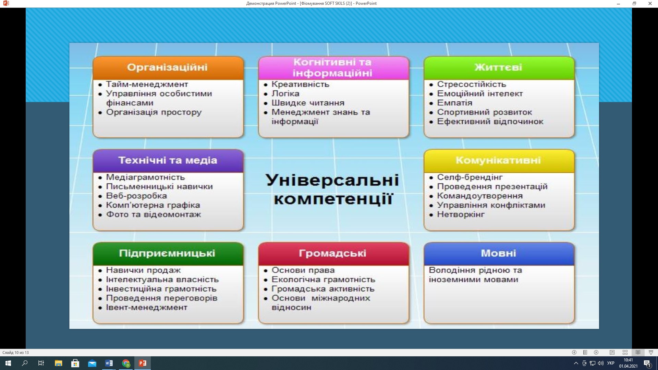Switch to Normal view
The height and width of the screenshot is (370, 658).
point(612,352)
